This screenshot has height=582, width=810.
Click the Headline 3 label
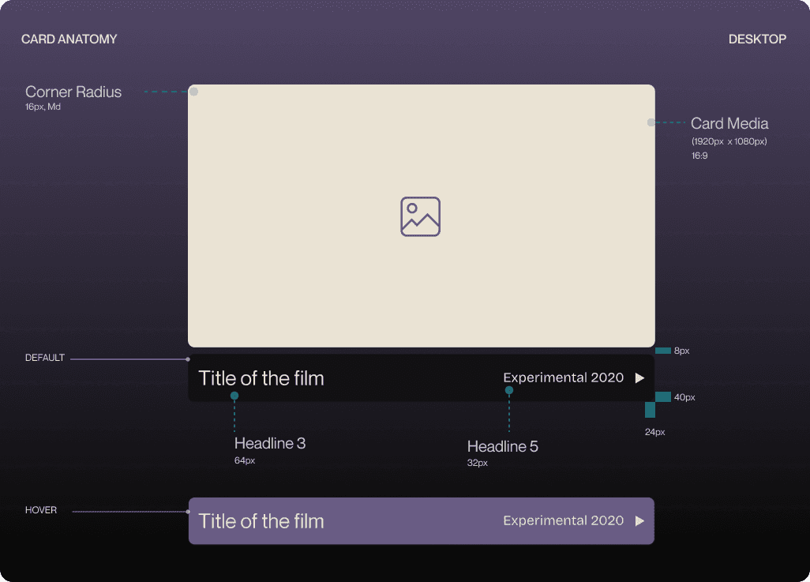(270, 444)
